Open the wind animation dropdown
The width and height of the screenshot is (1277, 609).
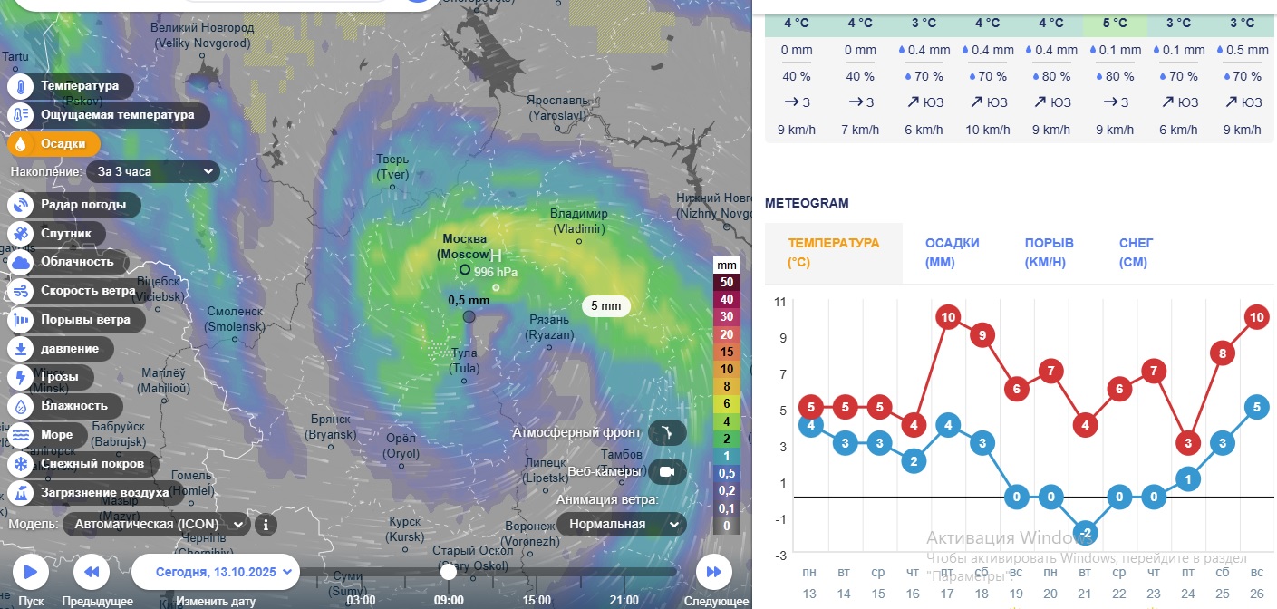pyautogui.click(x=621, y=524)
